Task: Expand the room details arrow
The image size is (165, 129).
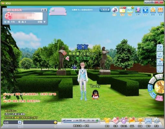Action: [x=45, y=22]
